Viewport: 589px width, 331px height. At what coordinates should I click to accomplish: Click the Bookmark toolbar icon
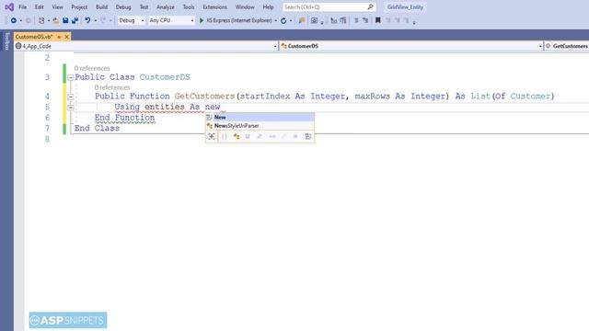pos(378,20)
